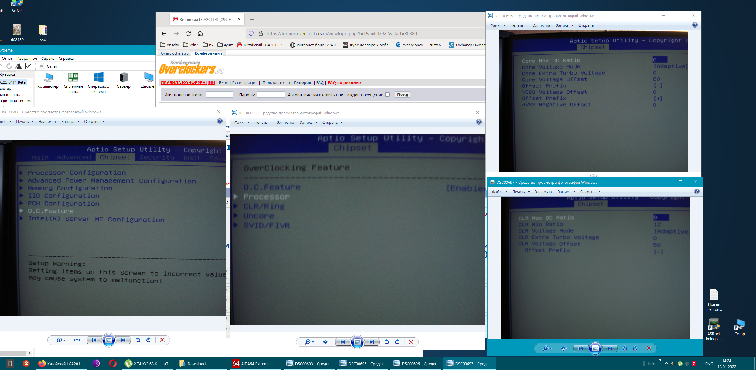Expand Открыть dropdown in DSC00697 viewer
This screenshot has height=370, width=756.
point(590,192)
